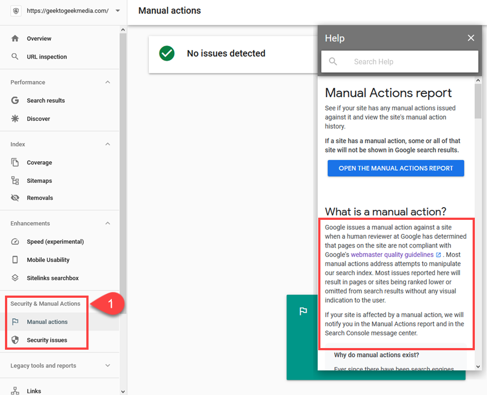Click the sidebar scroll down arrow
This screenshot has width=487, height=395.
123,392
